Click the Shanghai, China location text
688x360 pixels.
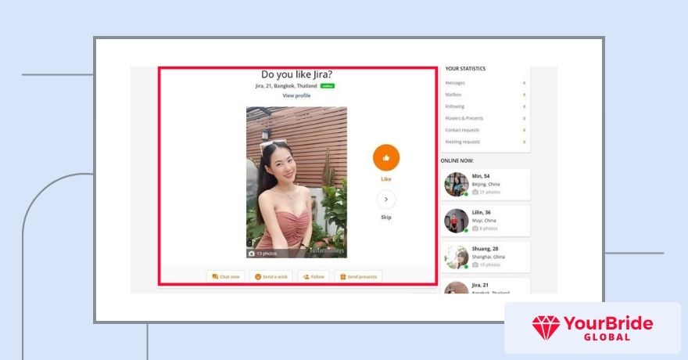pos(489,257)
